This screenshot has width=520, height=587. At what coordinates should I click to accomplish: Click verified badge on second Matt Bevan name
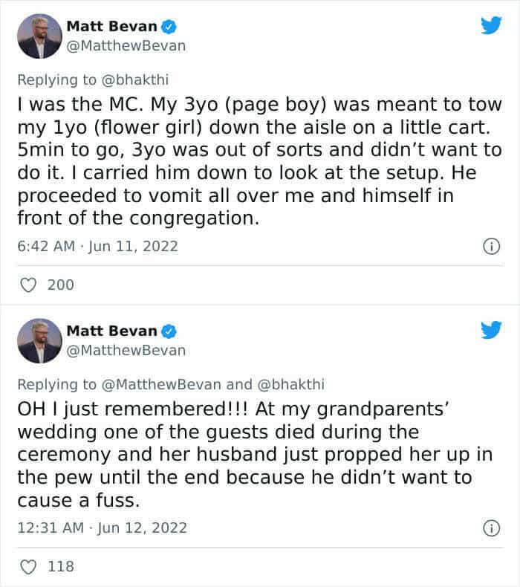[169, 331]
